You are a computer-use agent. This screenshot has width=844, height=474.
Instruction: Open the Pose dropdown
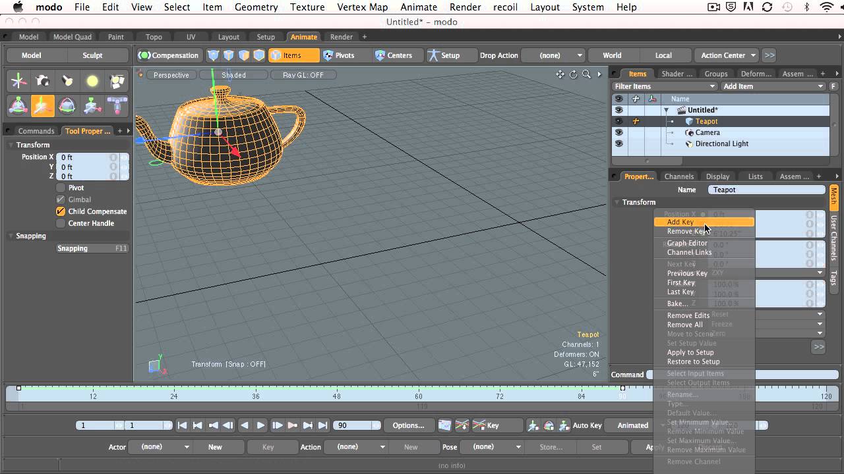(x=491, y=447)
